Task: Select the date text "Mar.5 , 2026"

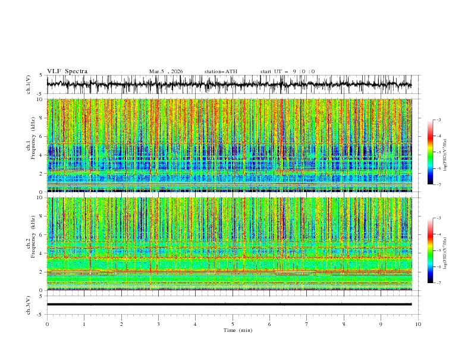Action: (166, 71)
